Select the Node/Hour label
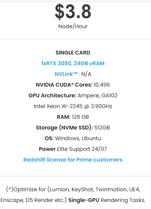Image resolution: width=151 pixels, height=209 pixels. [x=73, y=26]
